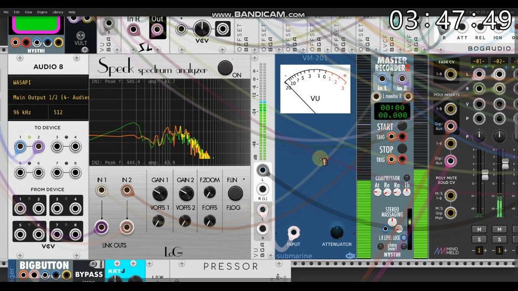Click the top POLY INSERTS 1-8 jack
The height and width of the screenshot is (291, 518).
pos(450,109)
